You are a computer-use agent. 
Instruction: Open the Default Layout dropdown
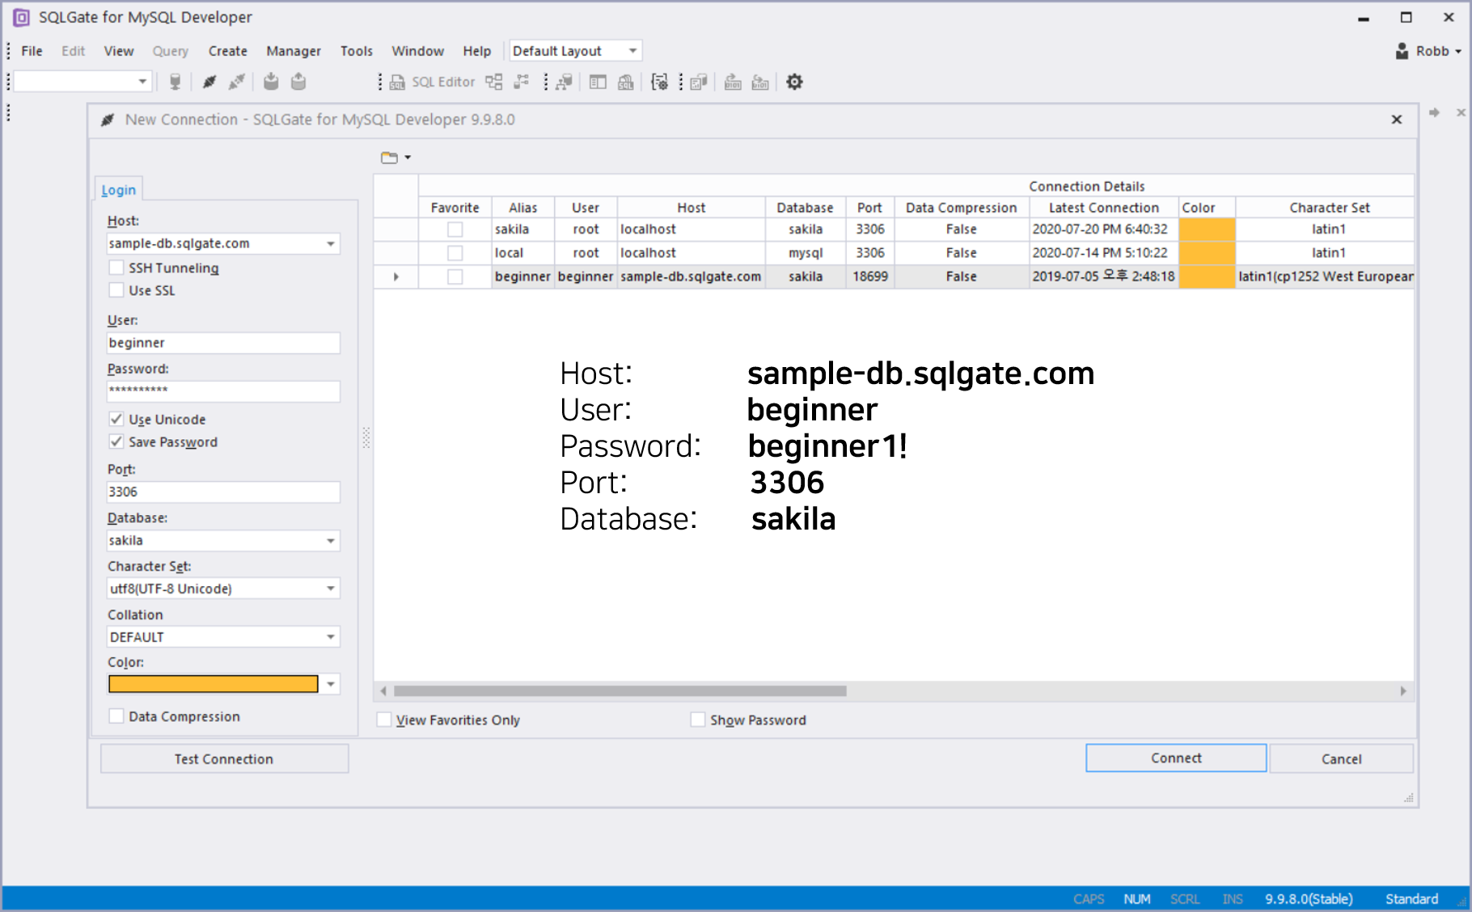click(575, 51)
